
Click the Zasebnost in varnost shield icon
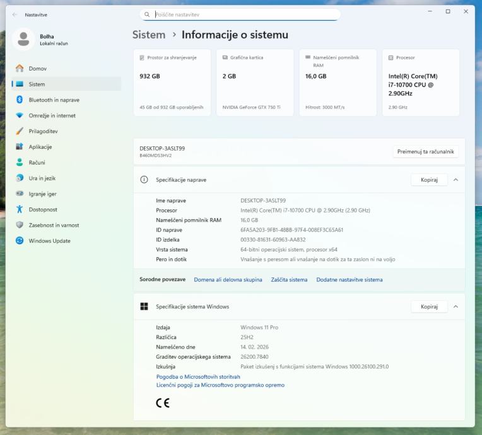20,225
